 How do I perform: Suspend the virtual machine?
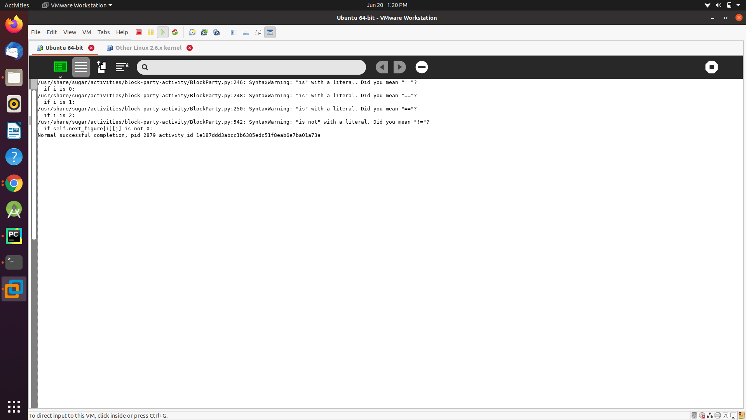(x=150, y=32)
